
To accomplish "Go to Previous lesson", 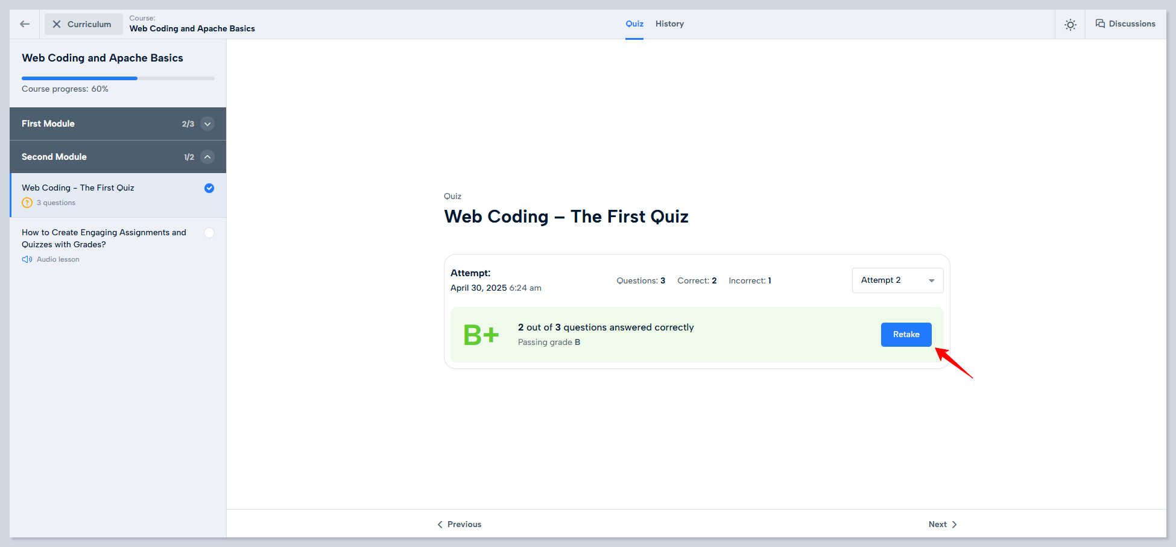I will [x=460, y=524].
